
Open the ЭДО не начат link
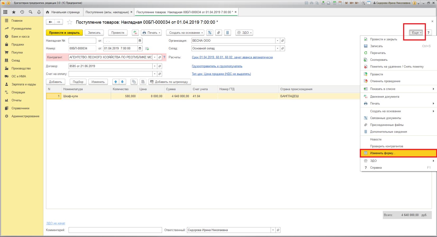(56, 223)
